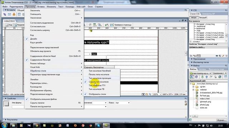Click the Email Link icon in Insert bar
The image size is (229, 128).
9,14
